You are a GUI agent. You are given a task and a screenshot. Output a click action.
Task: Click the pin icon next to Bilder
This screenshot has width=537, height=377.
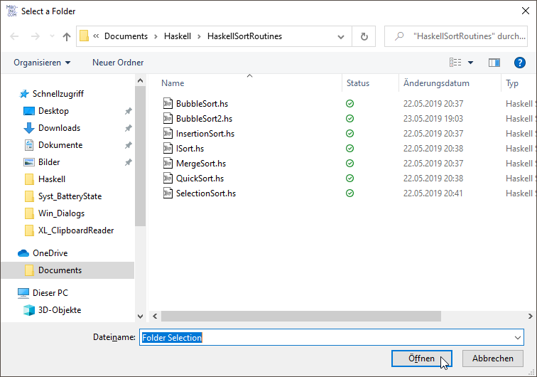[x=128, y=162]
